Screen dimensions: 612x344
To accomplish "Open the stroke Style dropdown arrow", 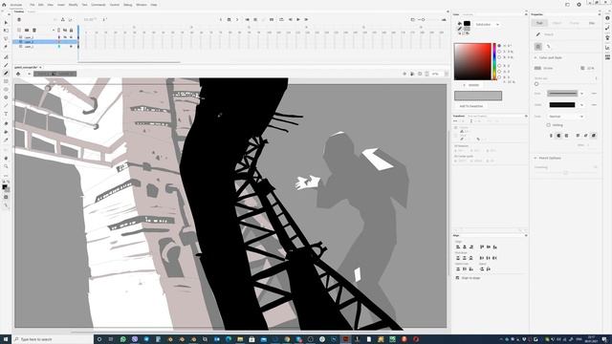I will point(581,94).
